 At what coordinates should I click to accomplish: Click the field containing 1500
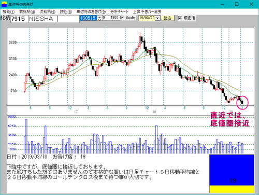(x=115, y=18)
